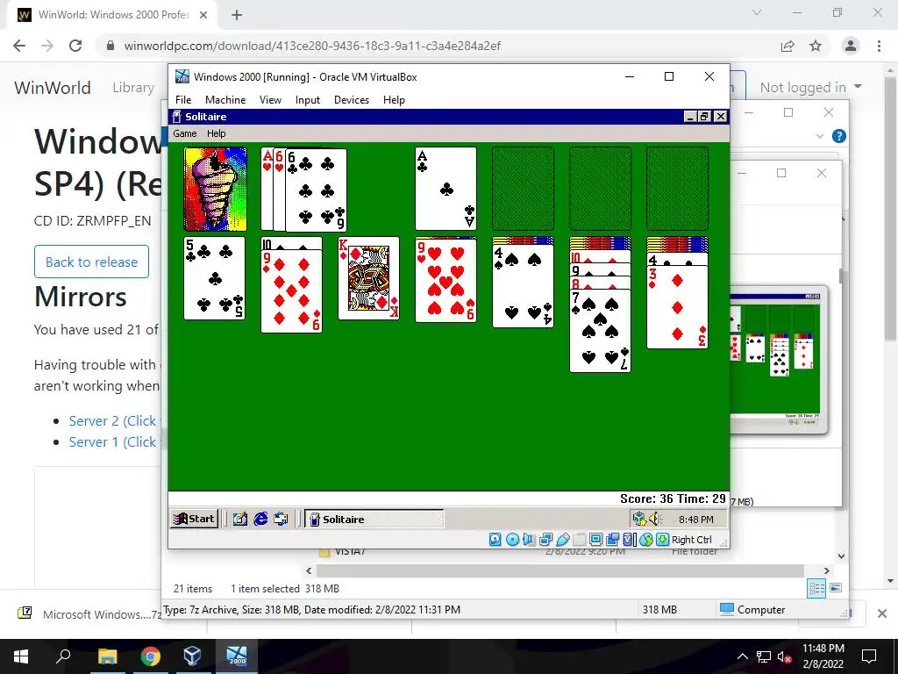Image resolution: width=898 pixels, height=674 pixels.
Task: Bookmark this page with the star
Action: 816,46
